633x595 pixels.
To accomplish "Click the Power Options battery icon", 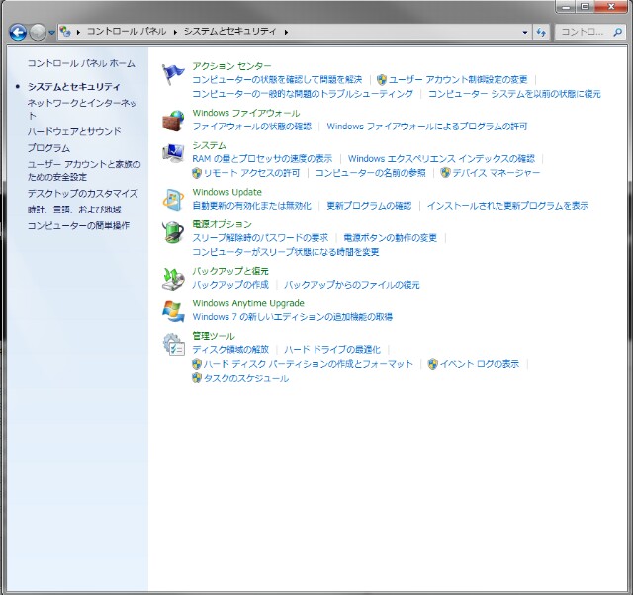I will click(x=173, y=232).
